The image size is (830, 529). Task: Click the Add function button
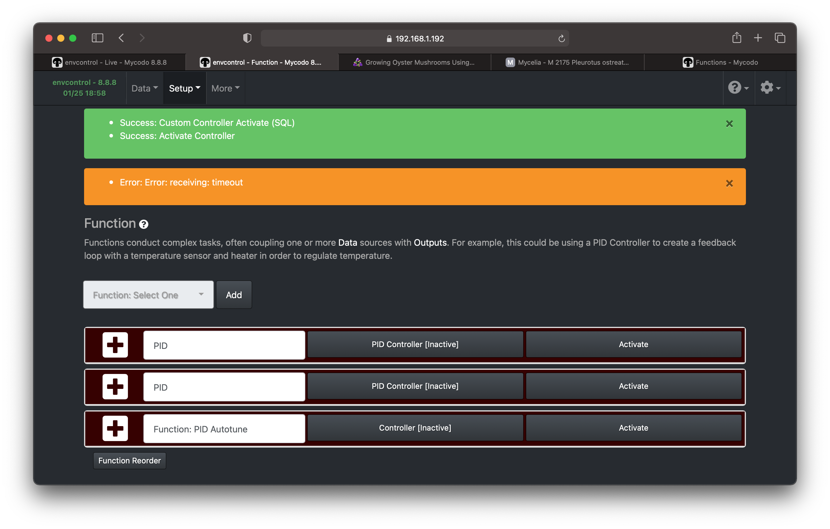click(234, 295)
